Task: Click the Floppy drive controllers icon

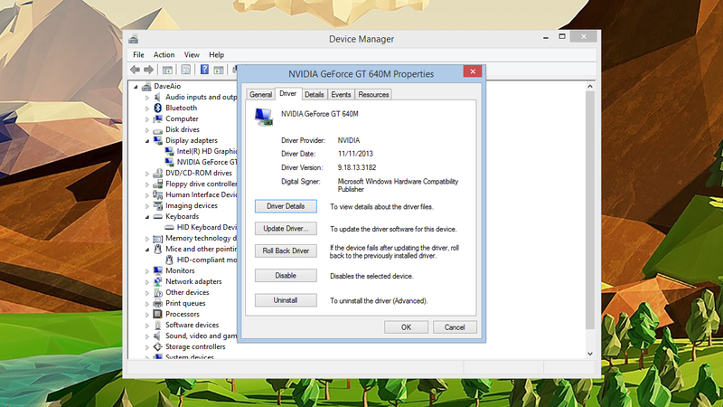Action: click(157, 185)
